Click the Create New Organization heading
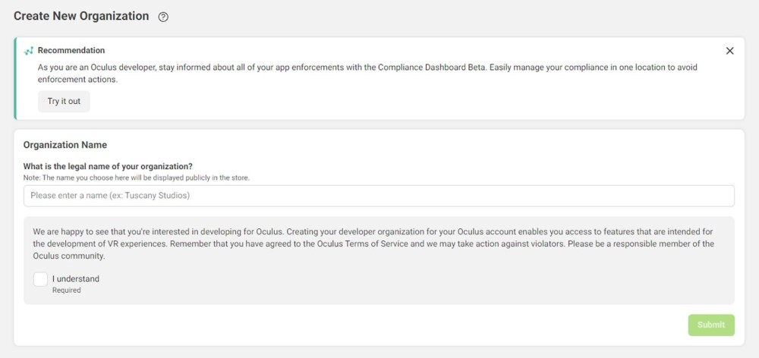The width and height of the screenshot is (759, 358). (81, 17)
